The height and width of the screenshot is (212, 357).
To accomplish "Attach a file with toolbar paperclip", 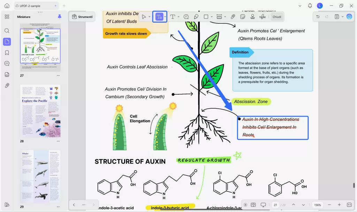I will click(x=233, y=17).
